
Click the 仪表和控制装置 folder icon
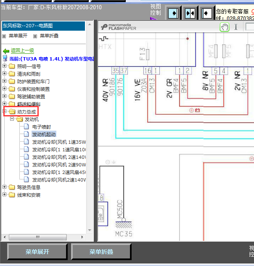click(12, 89)
